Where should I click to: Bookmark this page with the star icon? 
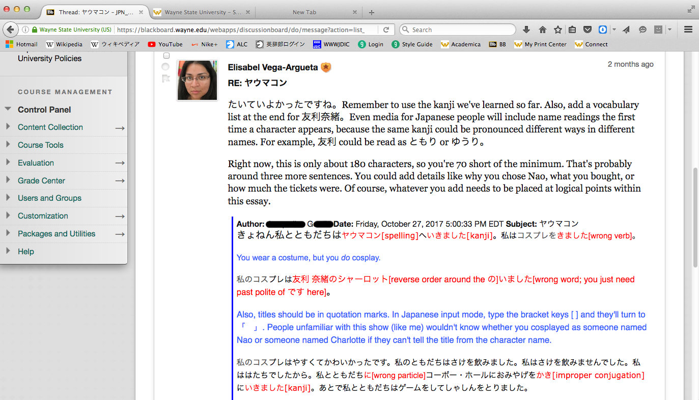pos(558,30)
